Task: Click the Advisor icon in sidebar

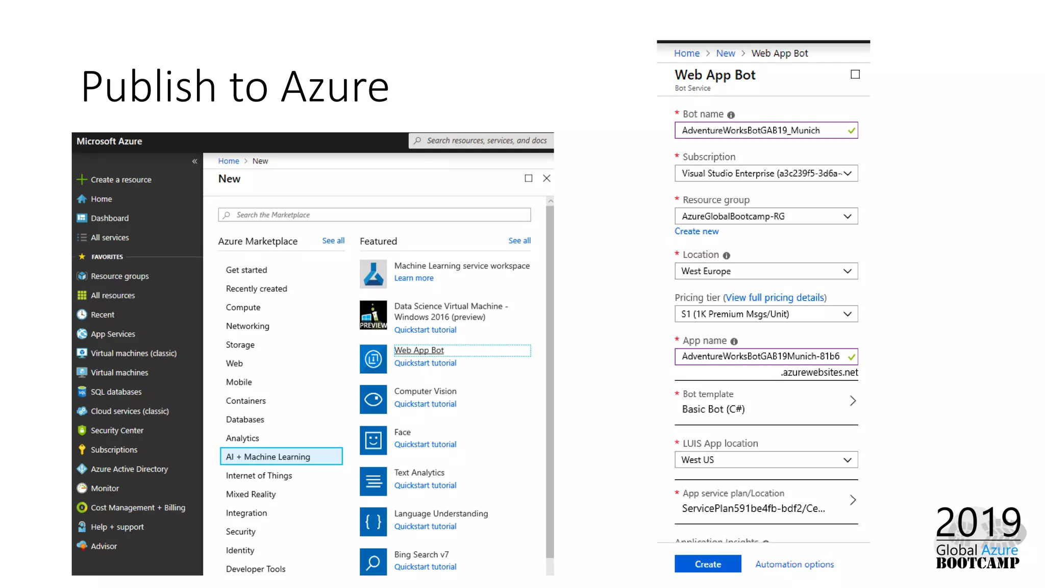Action: (x=82, y=546)
